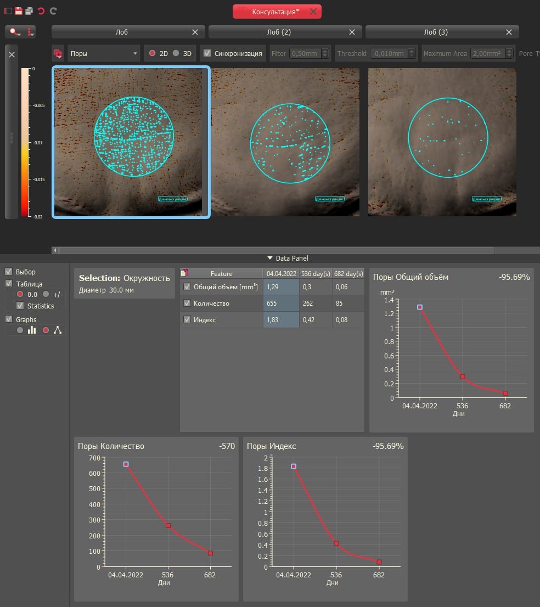Image resolution: width=540 pixels, height=607 pixels.
Task: Click the print icon in top toolbar
Action: (x=29, y=11)
